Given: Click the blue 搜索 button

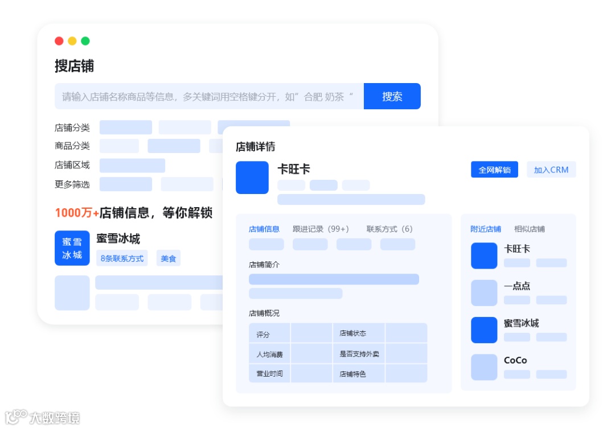Looking at the screenshot, I should tap(392, 96).
